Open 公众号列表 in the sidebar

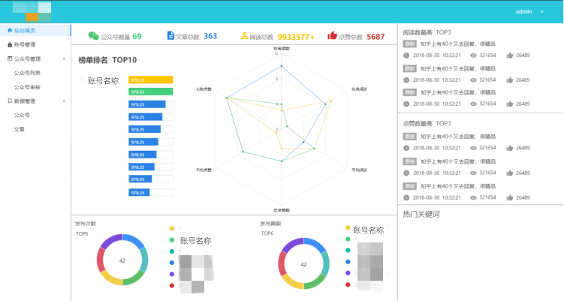tap(27, 73)
